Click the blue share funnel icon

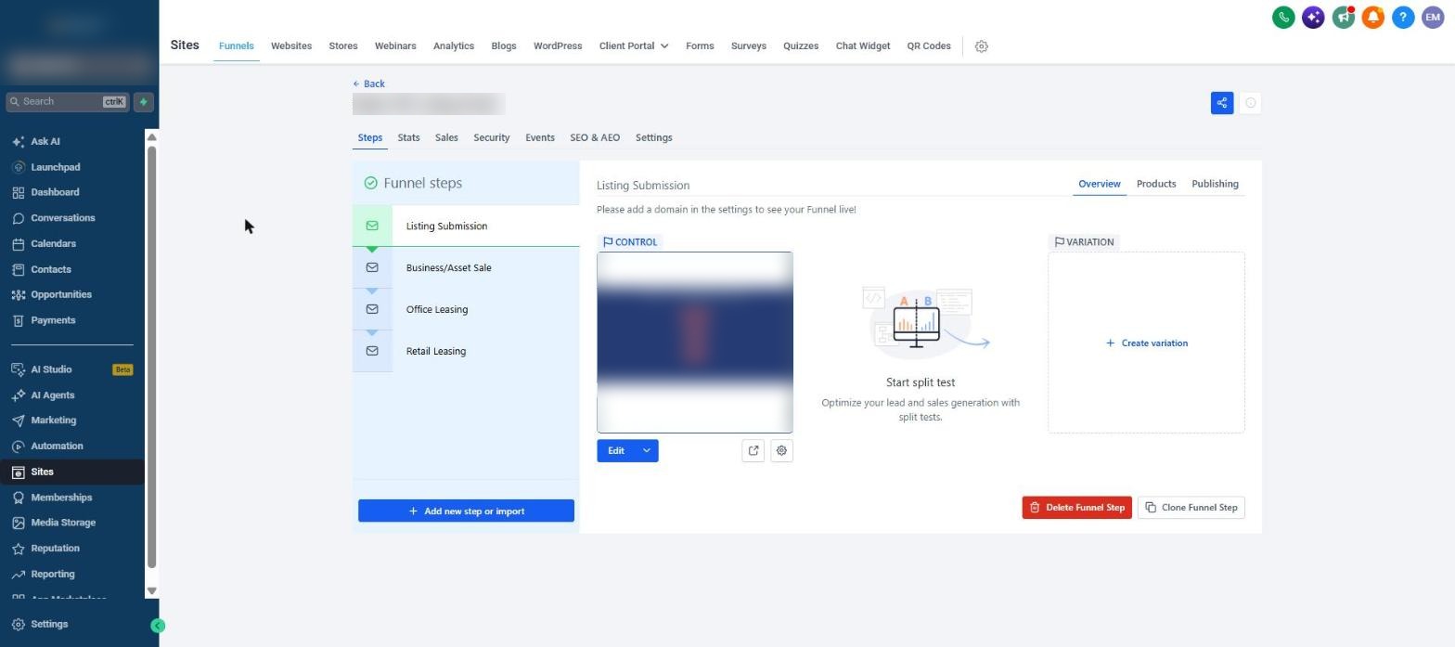1222,103
